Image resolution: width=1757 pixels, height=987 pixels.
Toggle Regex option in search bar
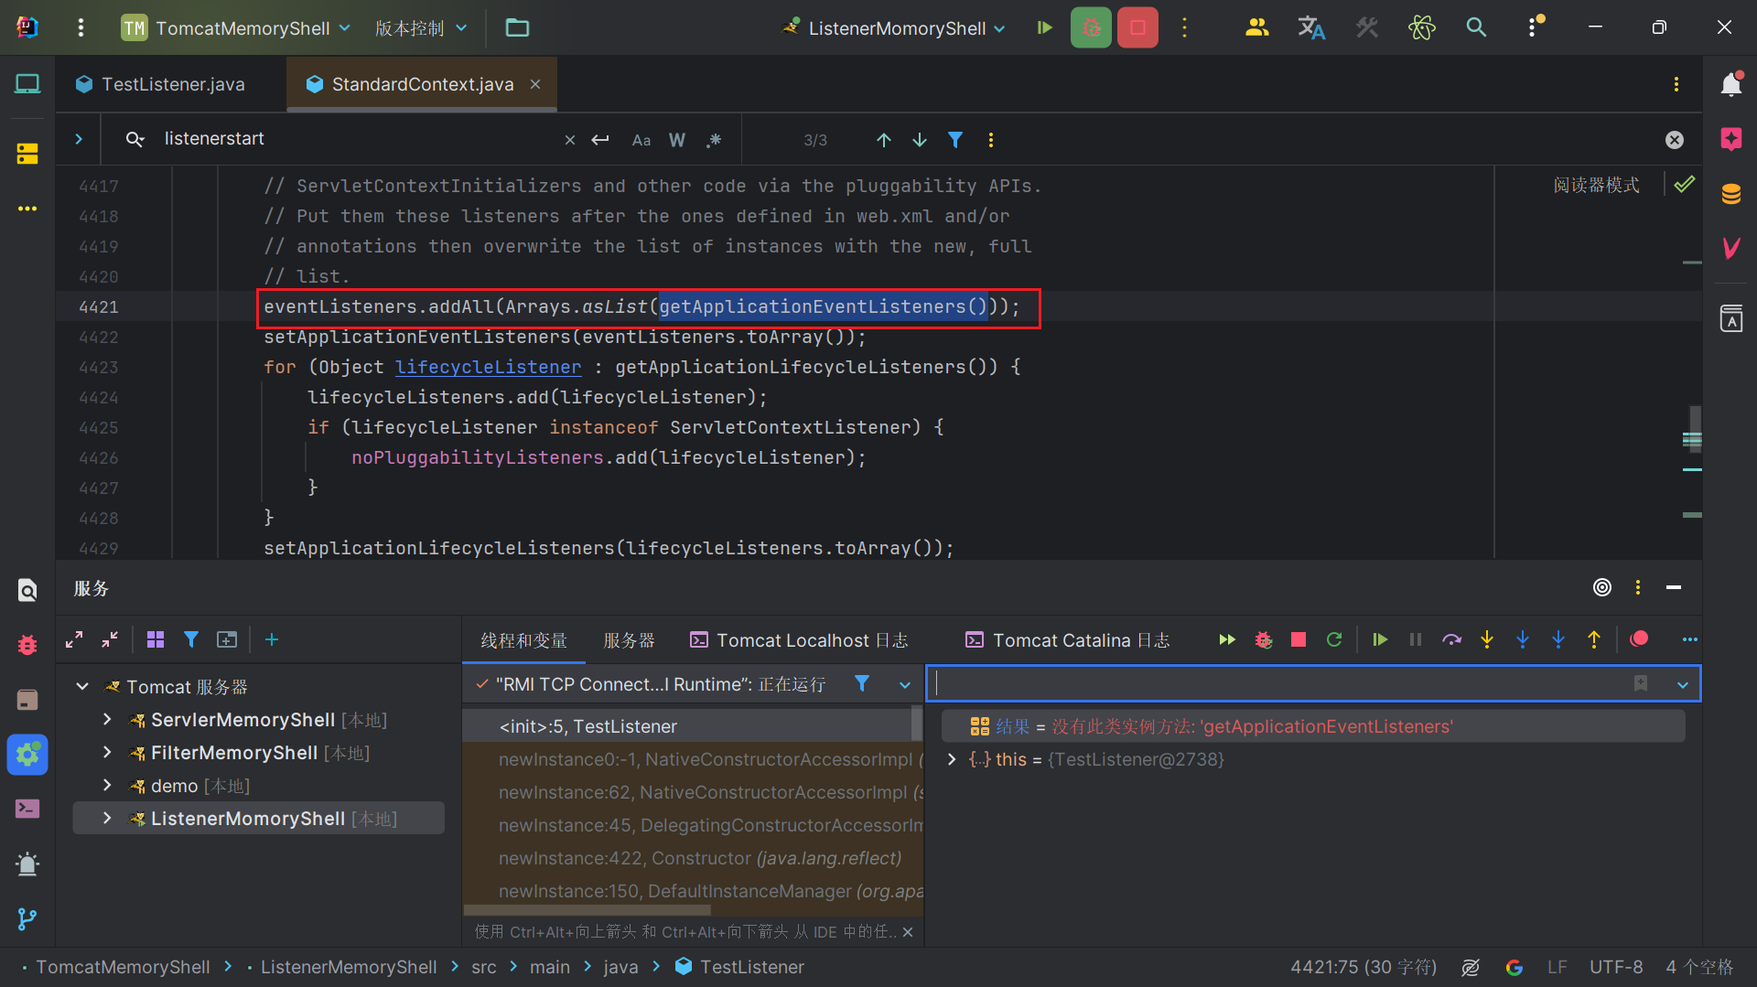[x=714, y=140]
